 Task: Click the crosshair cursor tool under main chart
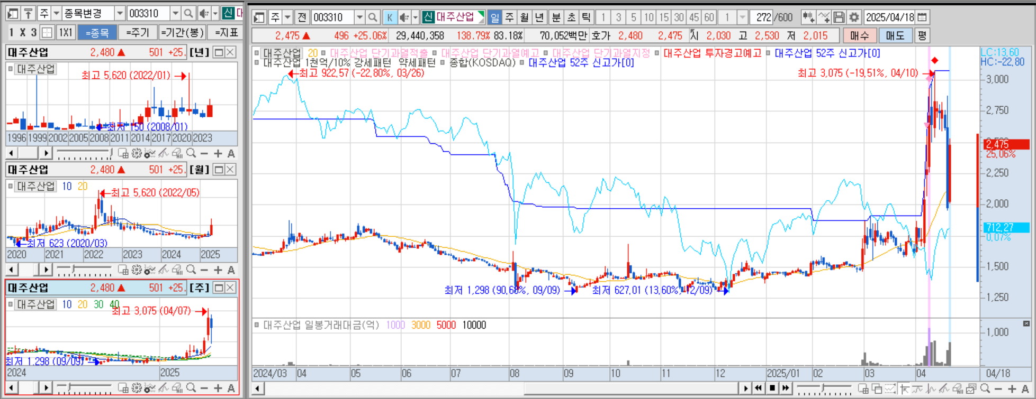(904, 388)
